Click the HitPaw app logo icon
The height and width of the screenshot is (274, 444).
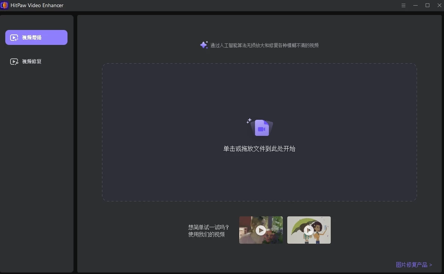click(4, 5)
